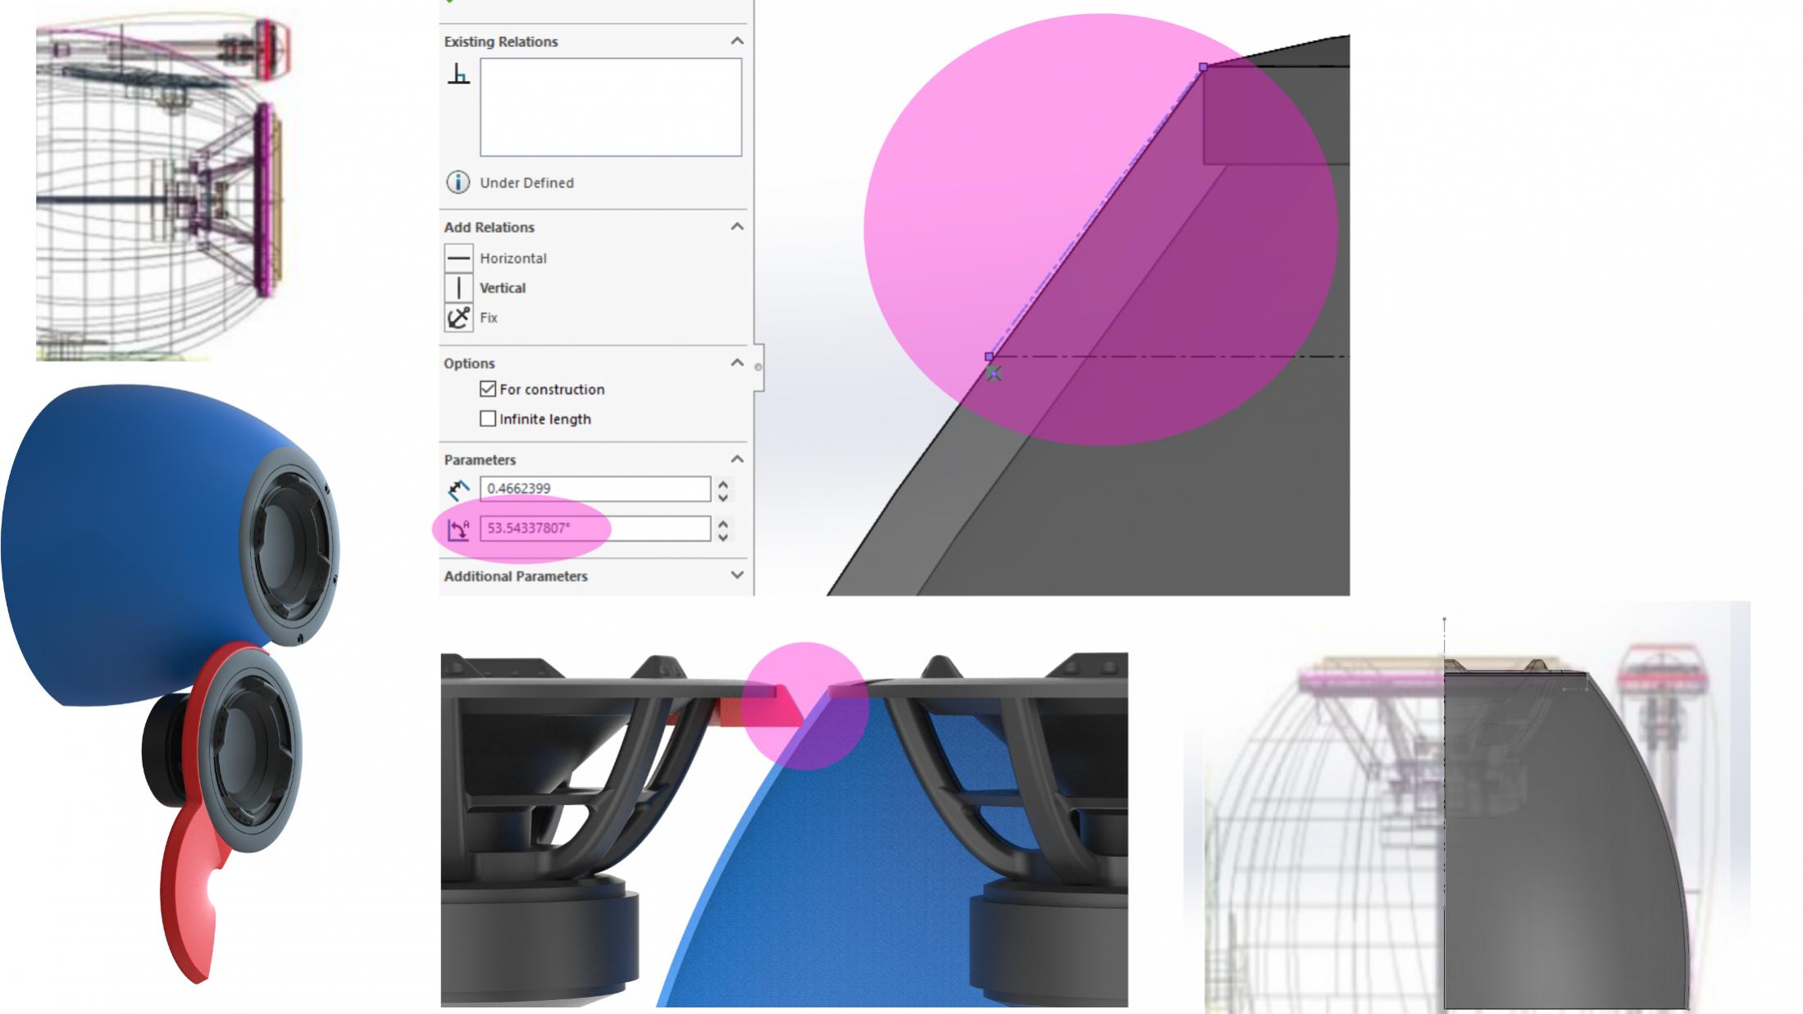Click the top-left wireframe speaker drawing
This screenshot has width=1803, height=1014.
click(x=163, y=185)
